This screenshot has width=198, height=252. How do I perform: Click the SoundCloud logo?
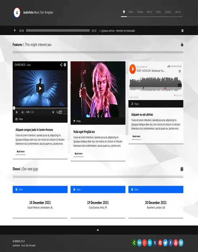pos(174,66)
